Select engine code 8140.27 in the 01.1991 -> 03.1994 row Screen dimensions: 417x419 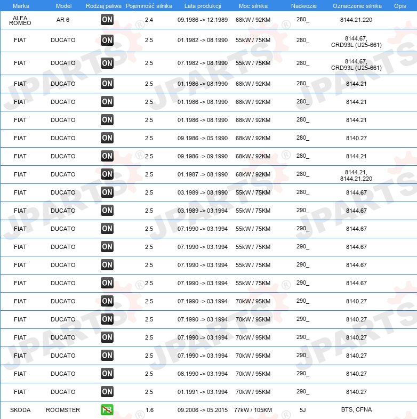pos(356,392)
